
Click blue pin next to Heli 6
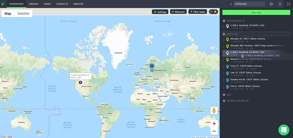coord(227,87)
